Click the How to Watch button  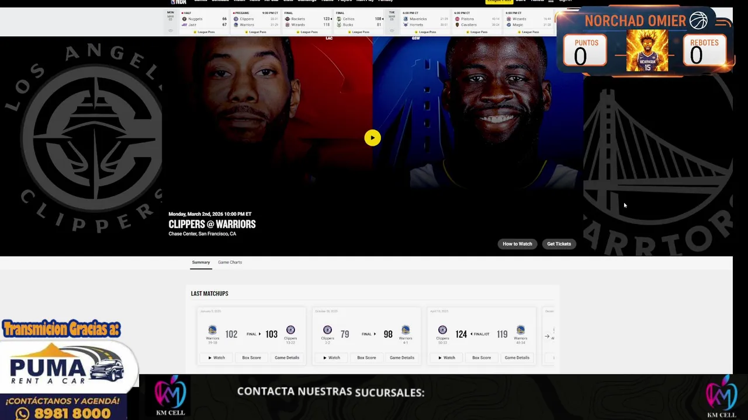point(517,244)
